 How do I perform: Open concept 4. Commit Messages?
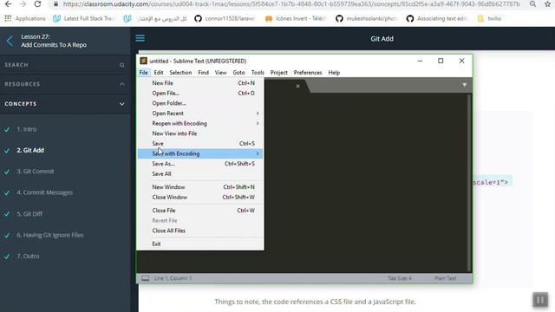pyautogui.click(x=44, y=192)
